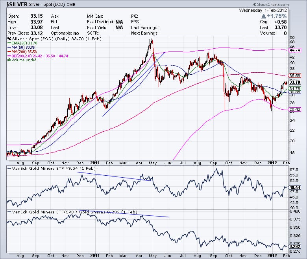Click the 44.74 upper band price tag
Screen dimensions: 307x259
pos(295,50)
